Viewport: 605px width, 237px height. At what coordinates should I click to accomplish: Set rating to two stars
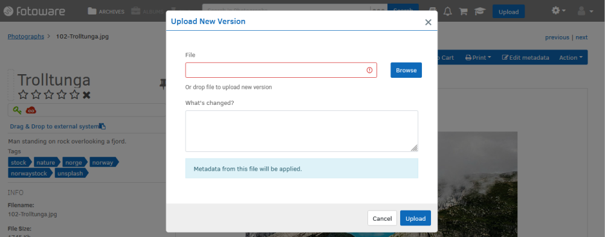tap(36, 95)
